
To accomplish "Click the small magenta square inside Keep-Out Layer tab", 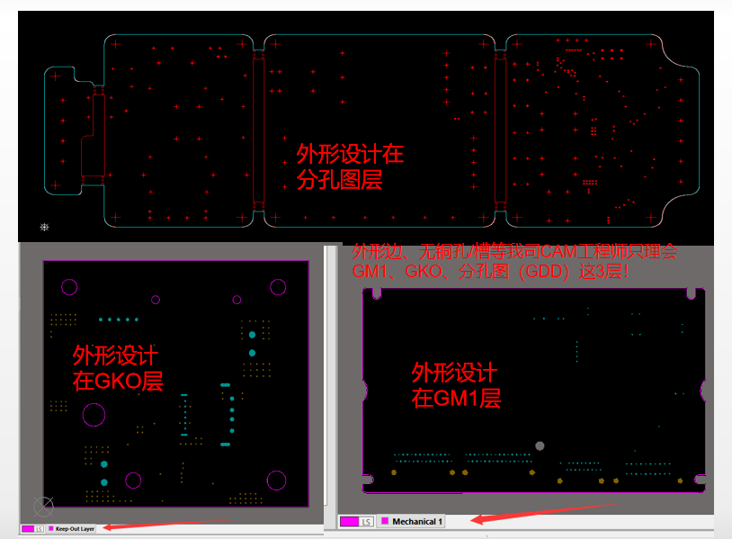I will [50, 528].
